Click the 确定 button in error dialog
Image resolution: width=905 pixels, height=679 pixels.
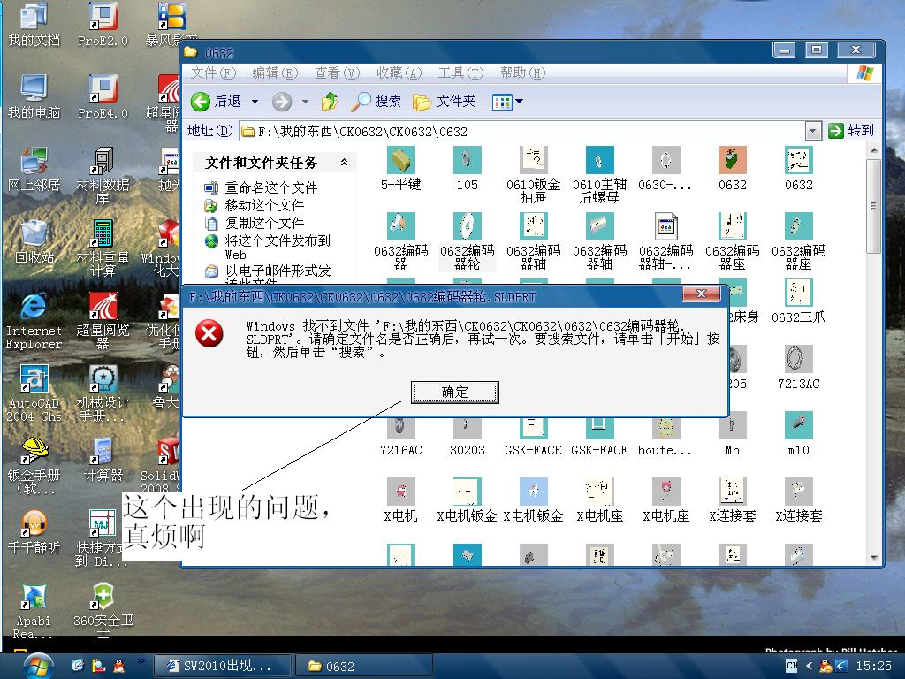[x=455, y=392]
